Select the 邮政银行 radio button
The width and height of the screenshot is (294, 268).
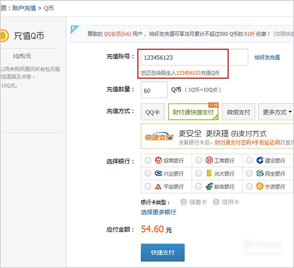198,186
